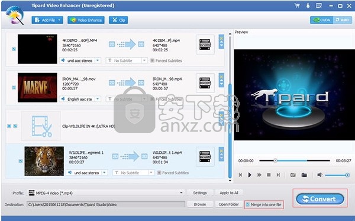
Task: Adjust the preview volume slider
Action: (337, 175)
